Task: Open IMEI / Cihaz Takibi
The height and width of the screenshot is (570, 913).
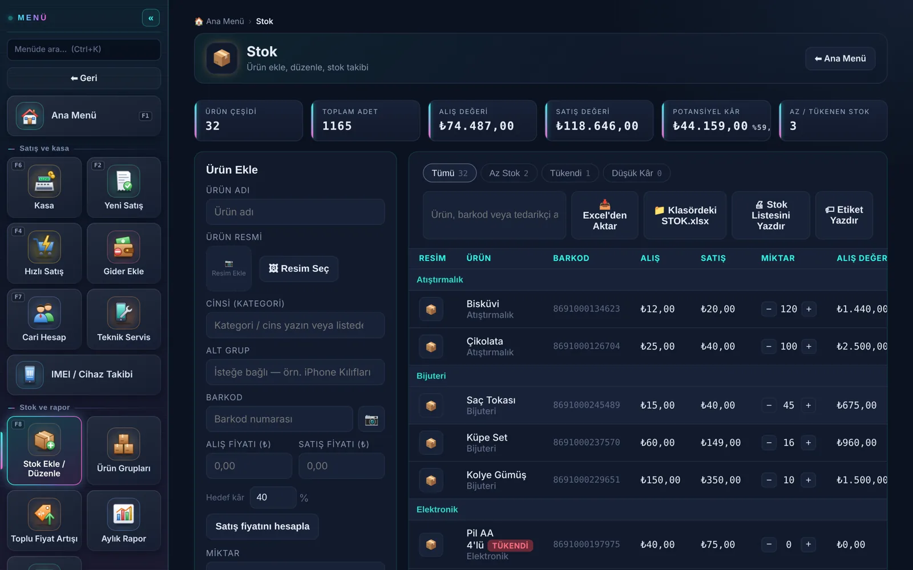Action: coord(84,374)
